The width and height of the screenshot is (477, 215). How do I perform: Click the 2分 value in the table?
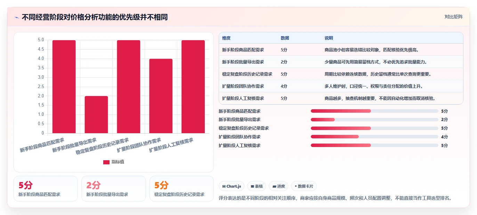284,62
